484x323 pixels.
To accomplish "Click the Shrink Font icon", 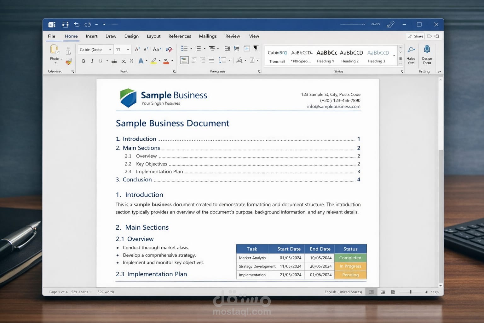I will pos(146,49).
